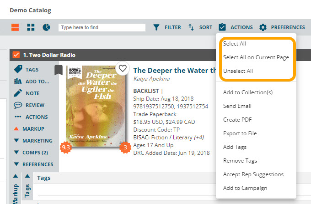311x204 pixels.
Task: Click the 'Type here to find' search field
Action: coord(102,28)
